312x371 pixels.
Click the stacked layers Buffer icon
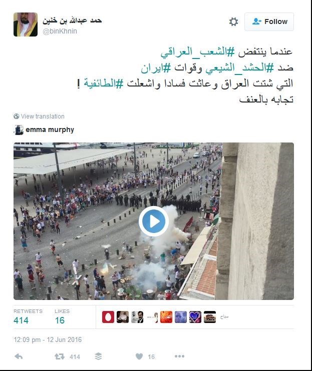pyautogui.click(x=98, y=356)
